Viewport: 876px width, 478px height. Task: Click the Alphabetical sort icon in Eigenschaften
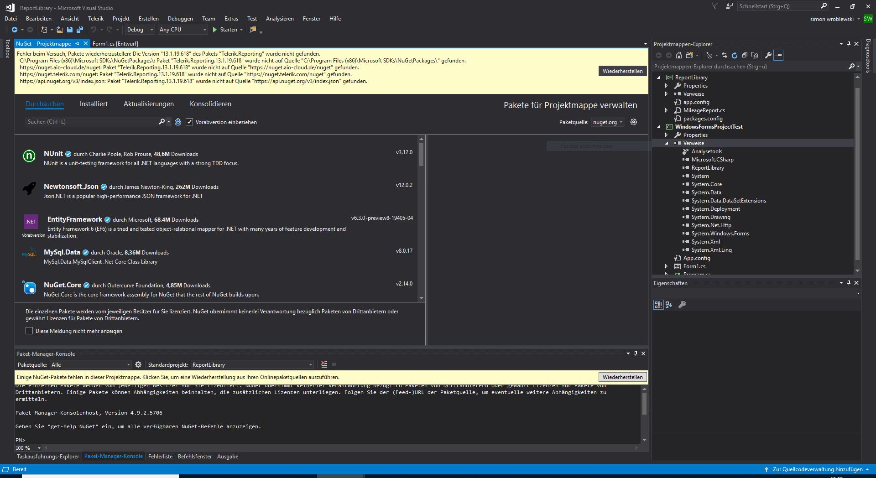pos(669,305)
